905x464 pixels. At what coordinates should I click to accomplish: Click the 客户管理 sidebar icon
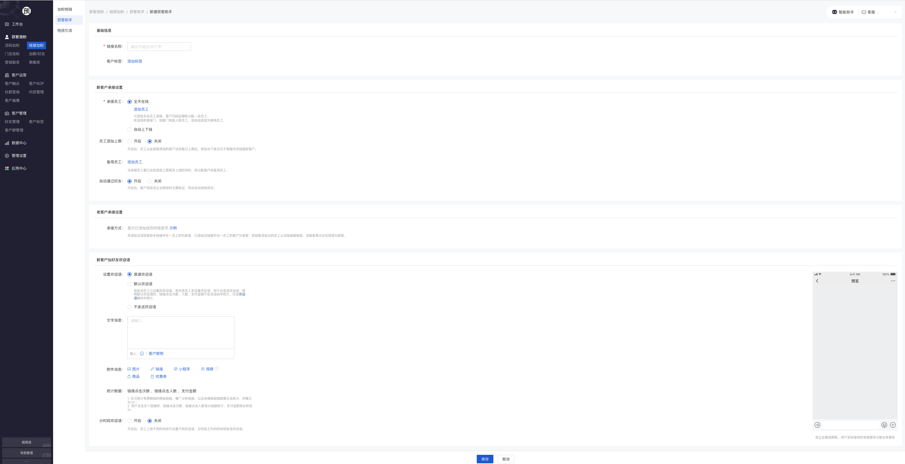pyautogui.click(x=7, y=113)
